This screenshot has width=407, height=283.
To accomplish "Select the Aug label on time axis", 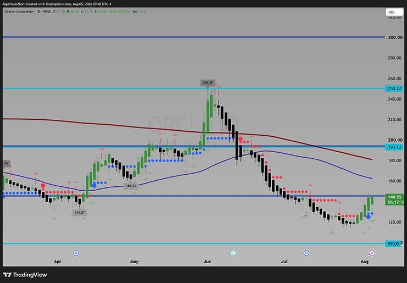I will 365,262.
